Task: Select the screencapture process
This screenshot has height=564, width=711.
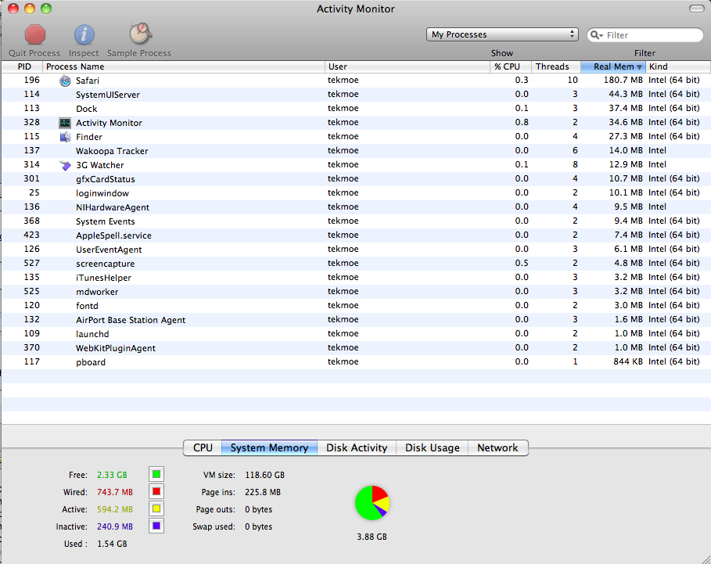Action: [355, 263]
